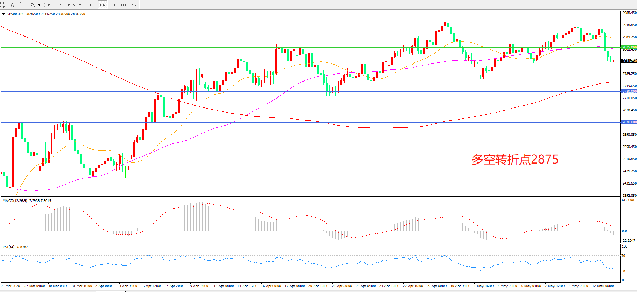Switch to W1 weekly timeframe
This screenshot has height=292, width=637.
[123, 5]
